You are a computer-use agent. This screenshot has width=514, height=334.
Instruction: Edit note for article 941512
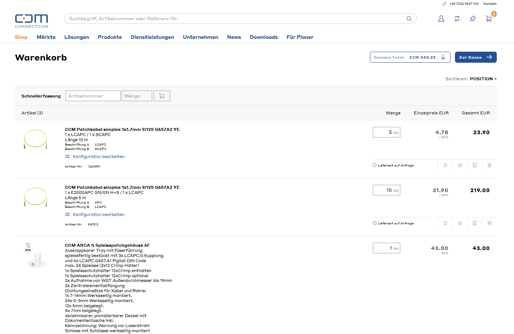475,223
